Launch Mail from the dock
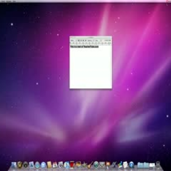This screenshot has width=171, height=171. [x=31, y=165]
